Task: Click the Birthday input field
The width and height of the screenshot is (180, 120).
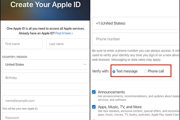Action: tap(46, 78)
